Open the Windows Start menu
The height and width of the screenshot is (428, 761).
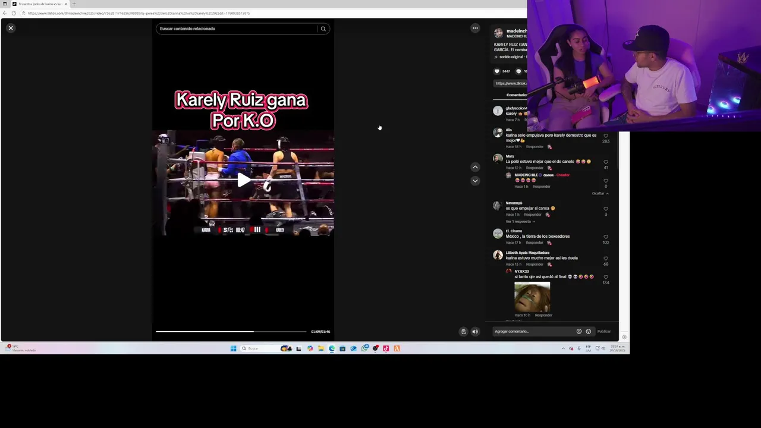tap(234, 348)
